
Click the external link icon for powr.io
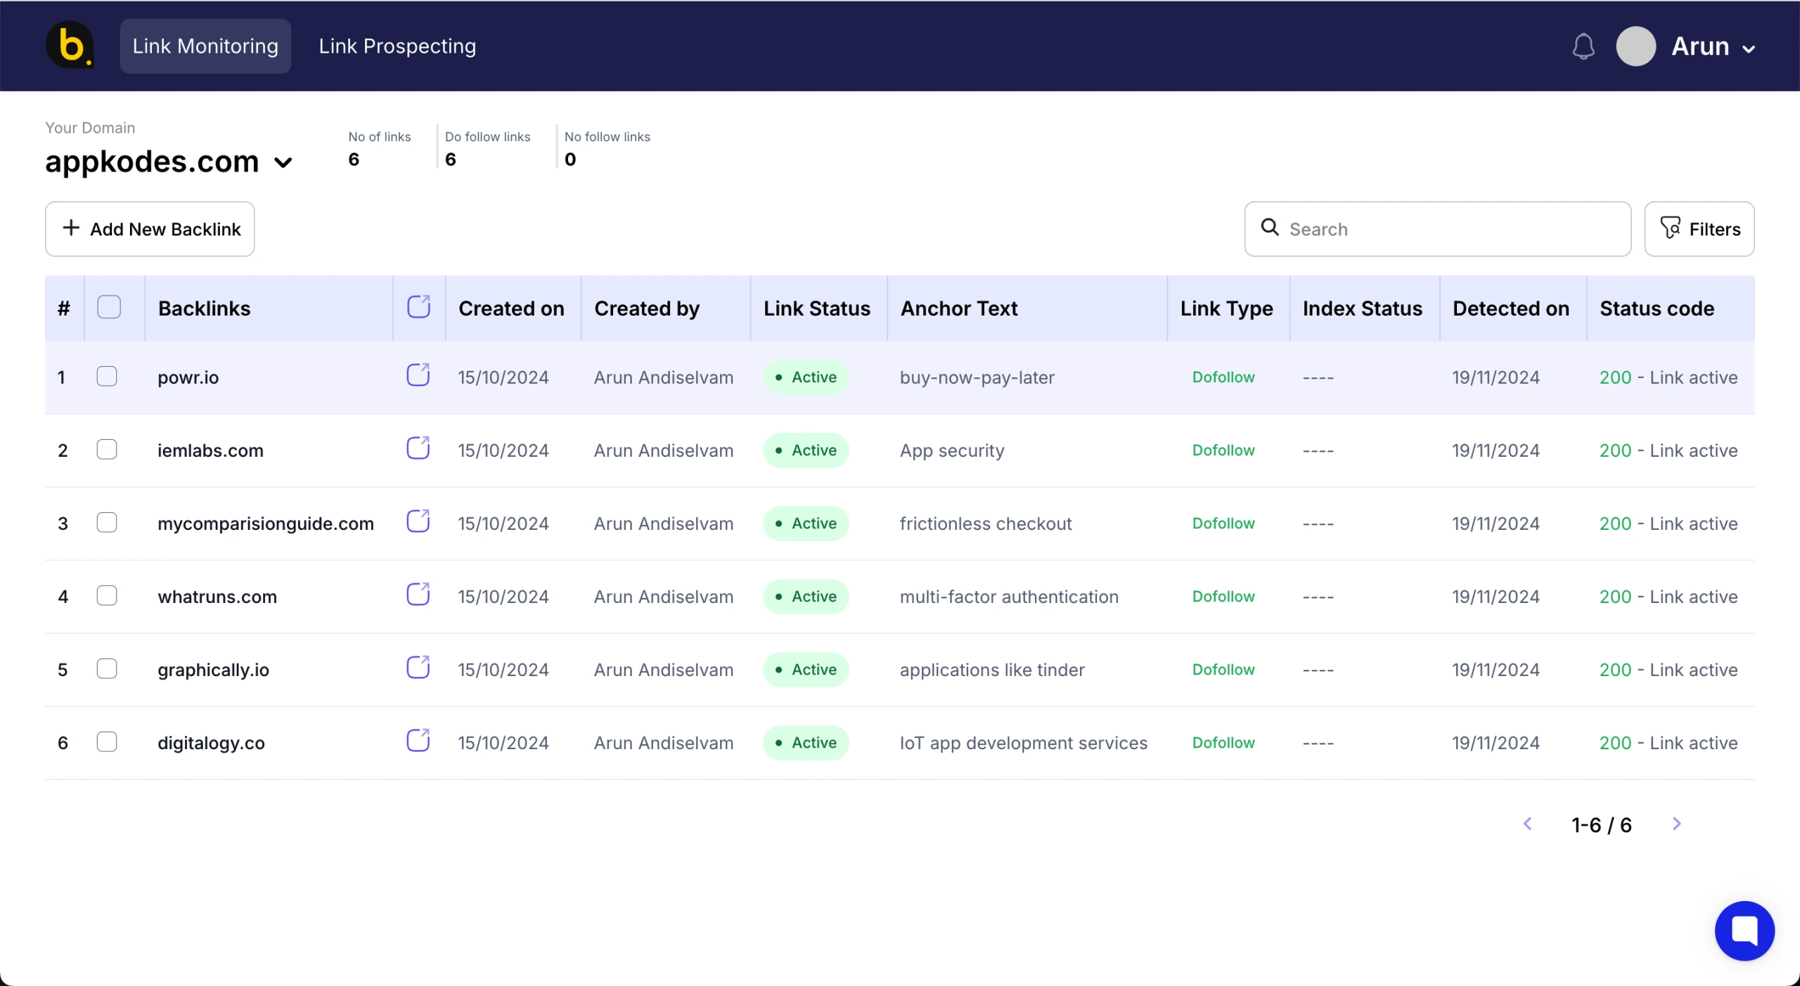[418, 375]
